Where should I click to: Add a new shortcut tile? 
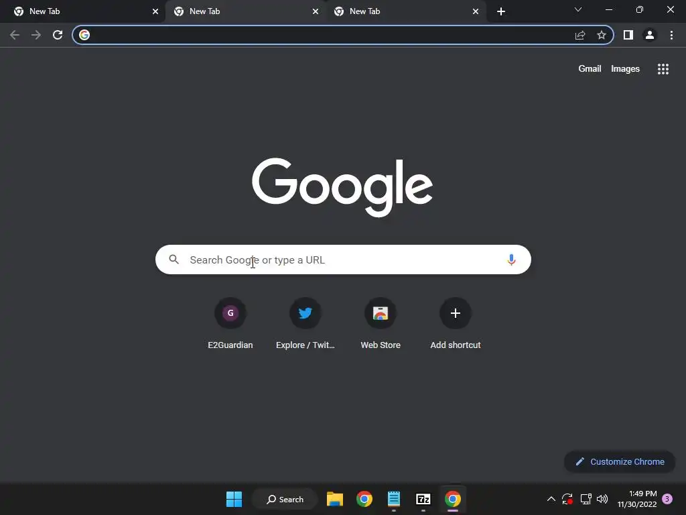(456, 323)
